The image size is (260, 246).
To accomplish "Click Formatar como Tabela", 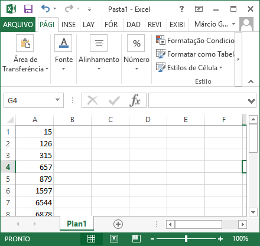I will coord(195,54).
